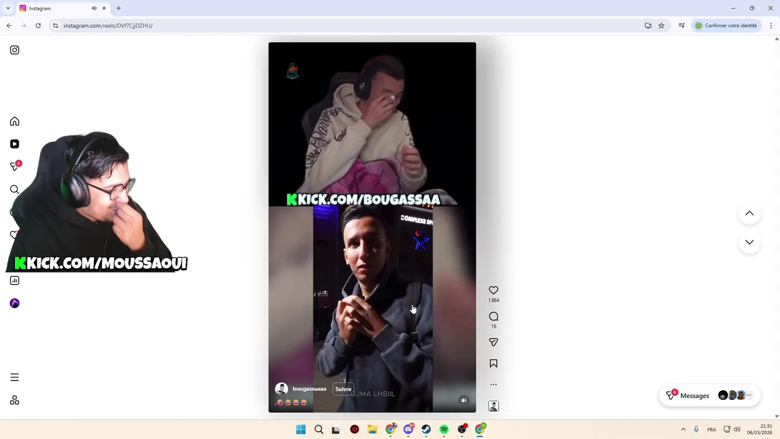This screenshot has height=439, width=780.
Task: Open a new browser tab
Action: click(118, 8)
